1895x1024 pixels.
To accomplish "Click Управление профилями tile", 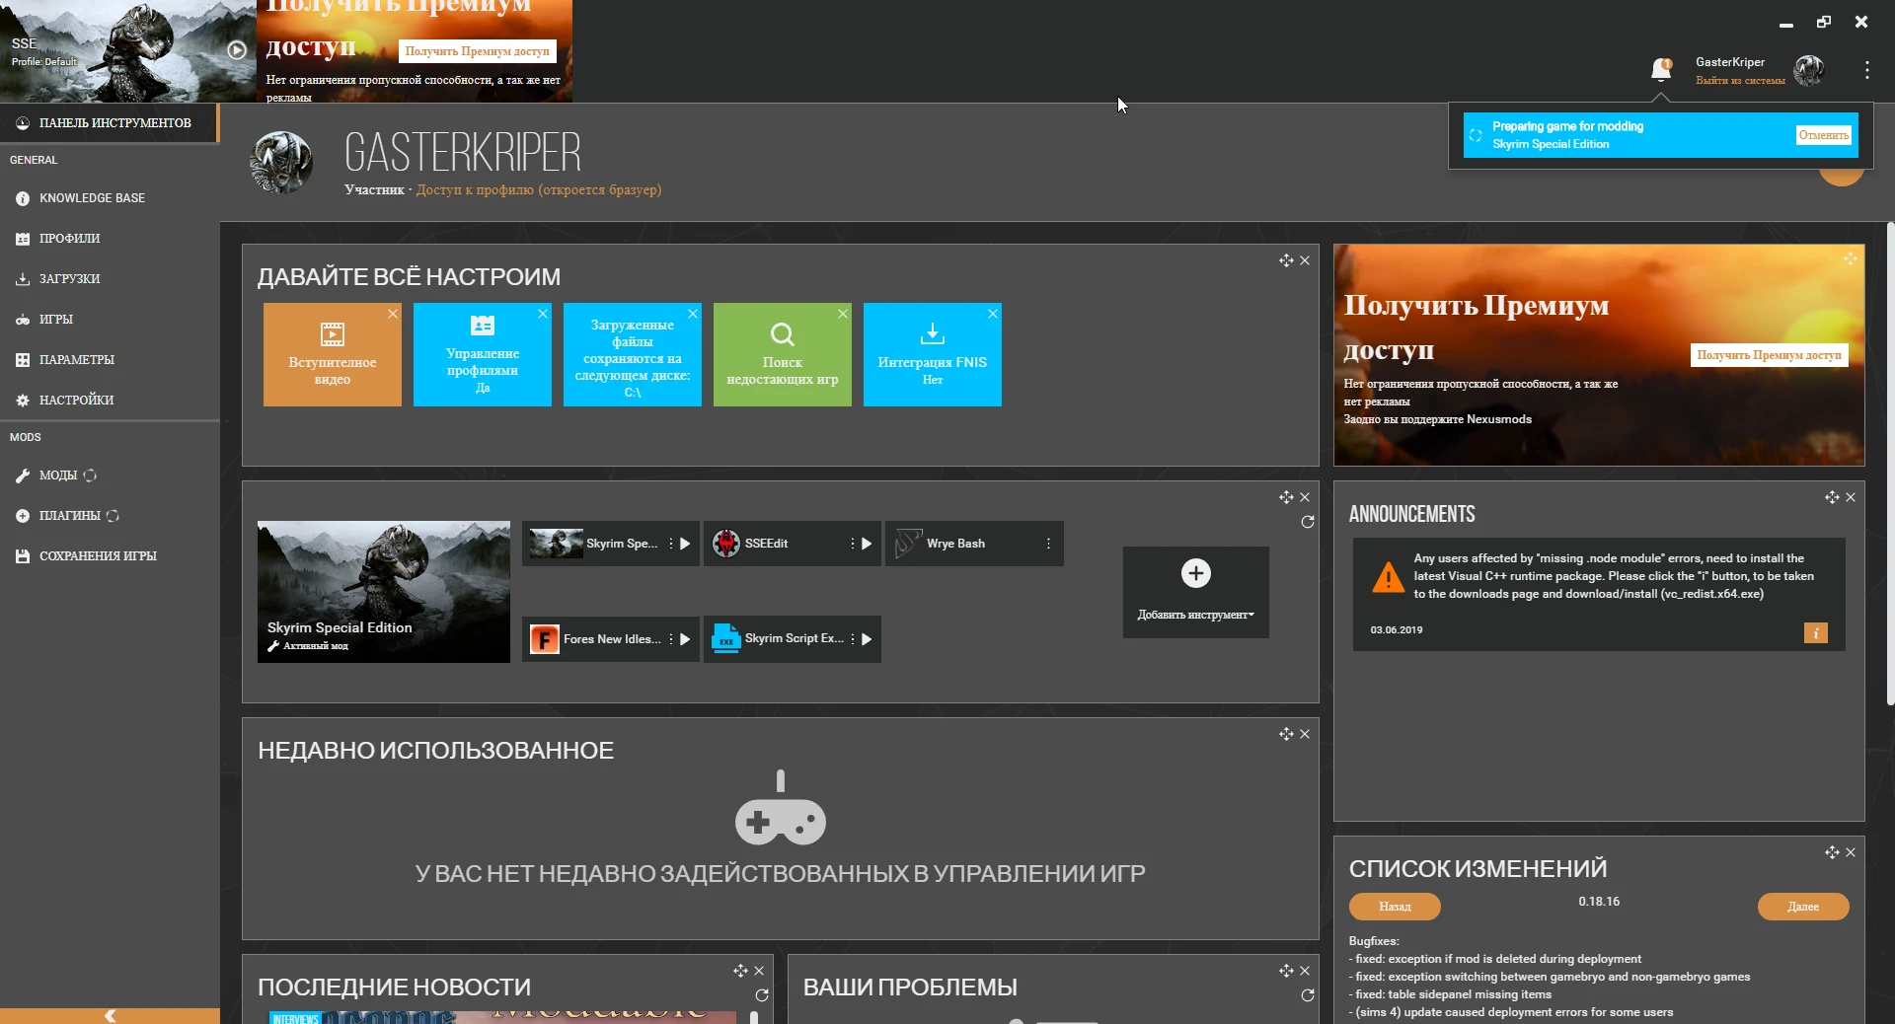I will coord(483,355).
